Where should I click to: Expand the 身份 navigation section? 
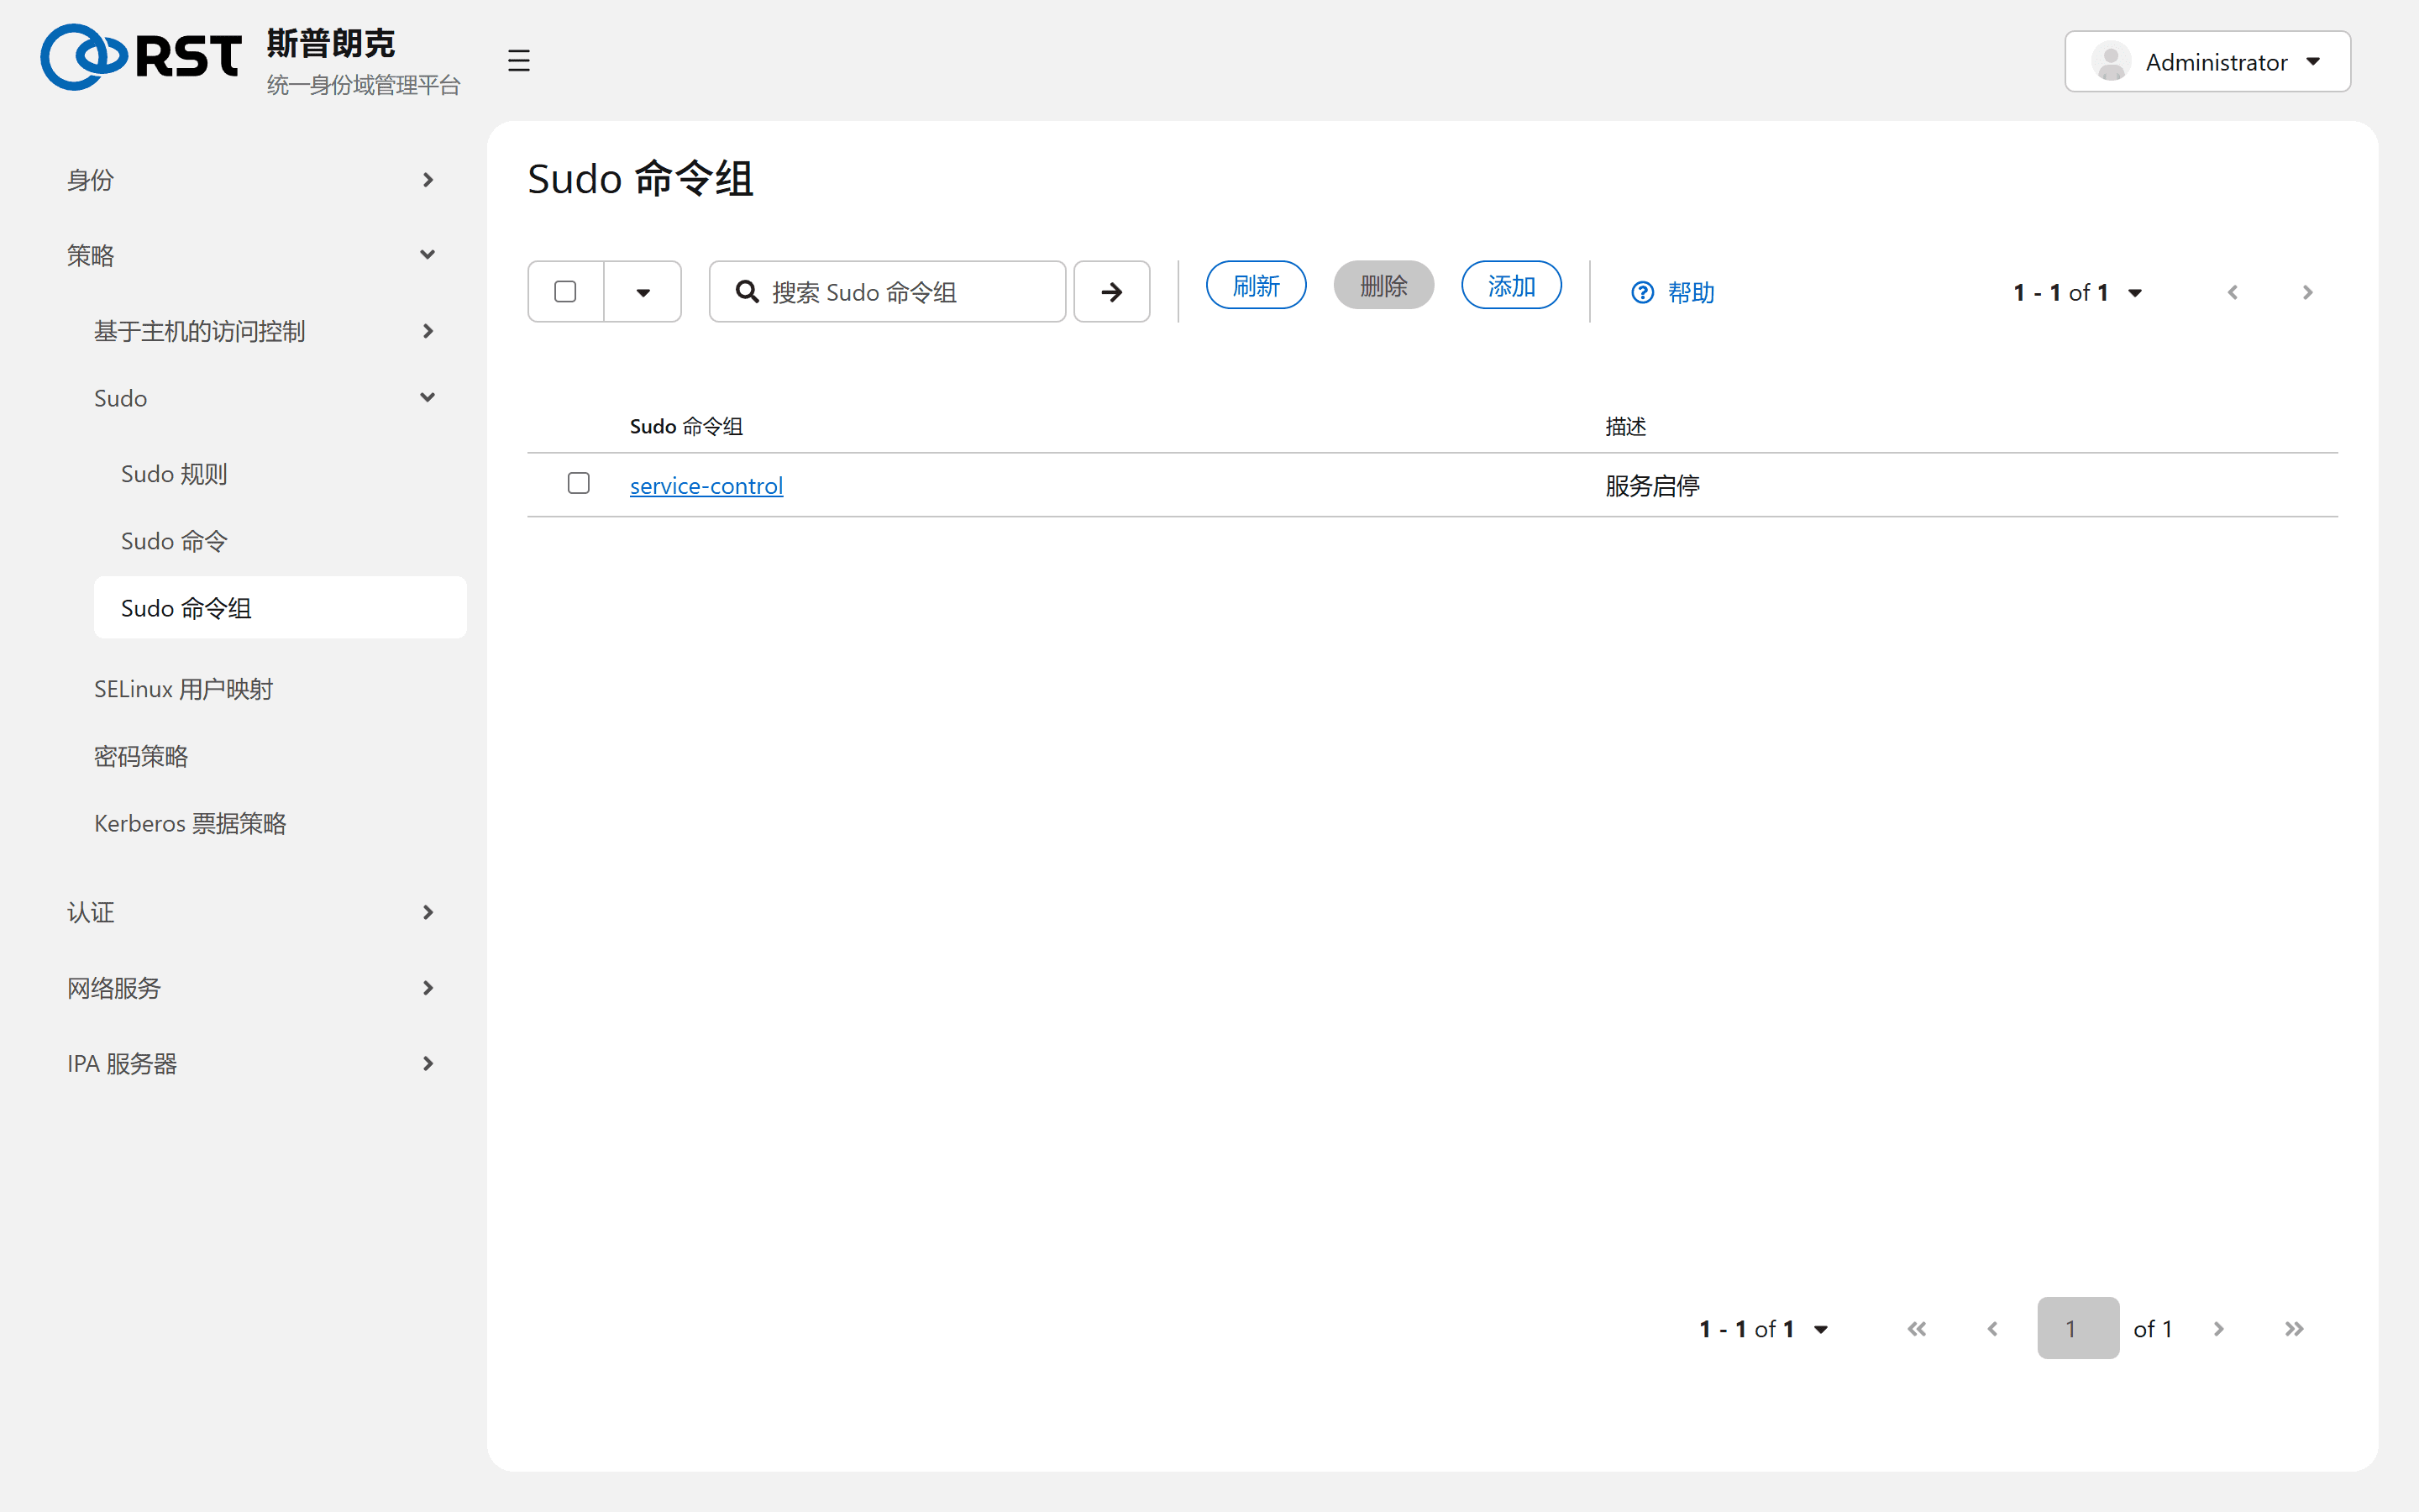tap(250, 180)
